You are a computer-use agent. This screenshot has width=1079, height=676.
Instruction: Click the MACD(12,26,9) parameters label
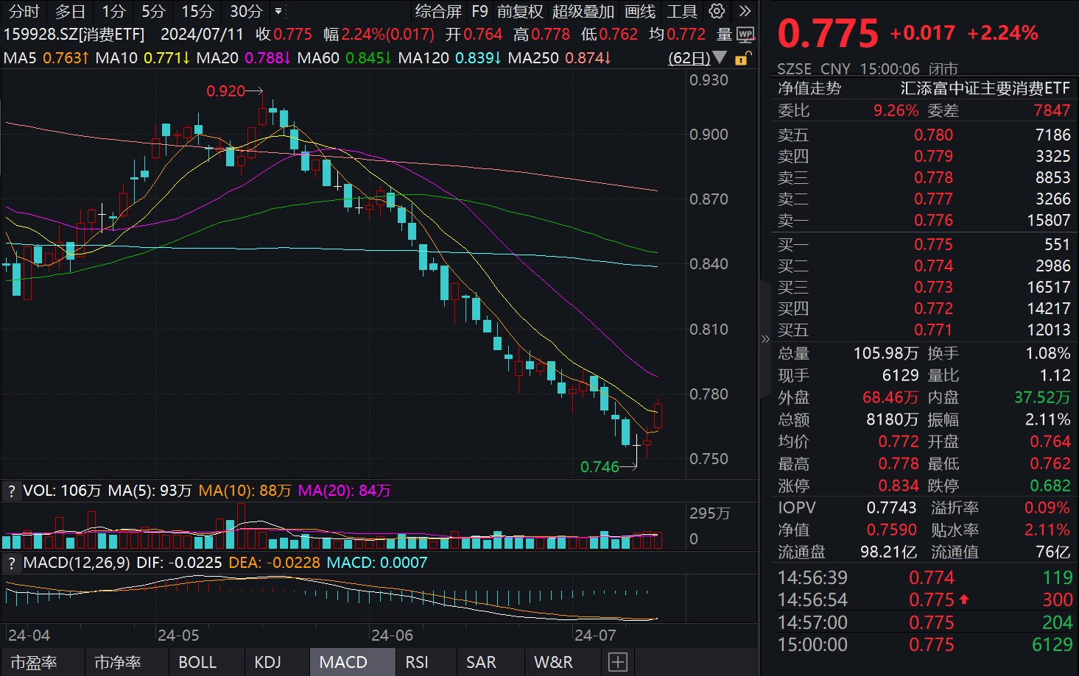[77, 563]
